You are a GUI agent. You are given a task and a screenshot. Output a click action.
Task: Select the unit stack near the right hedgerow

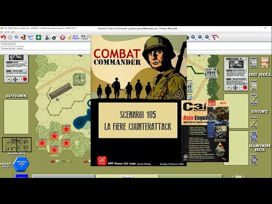(211, 73)
